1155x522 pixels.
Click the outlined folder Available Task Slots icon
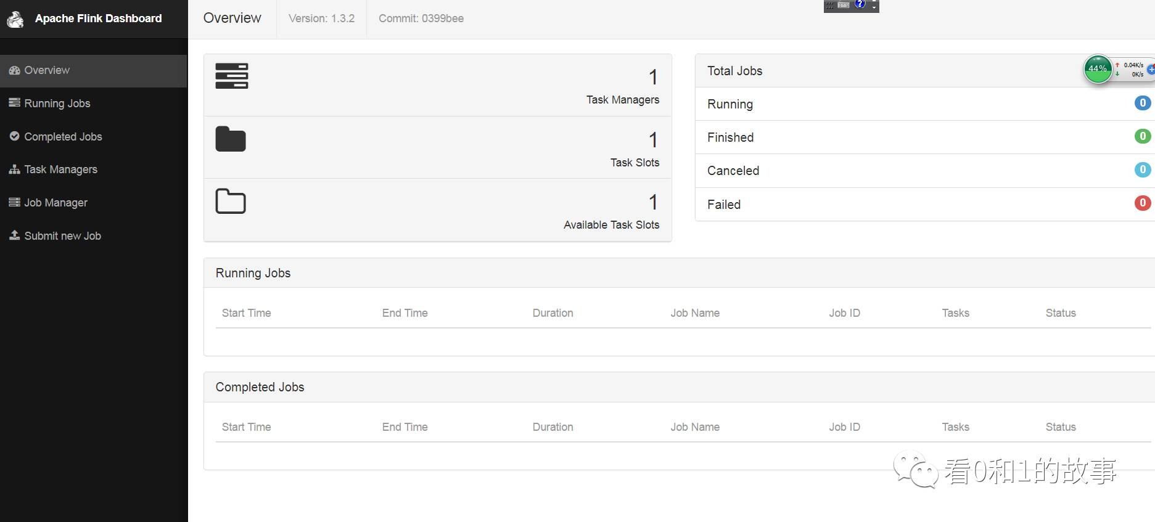231,201
